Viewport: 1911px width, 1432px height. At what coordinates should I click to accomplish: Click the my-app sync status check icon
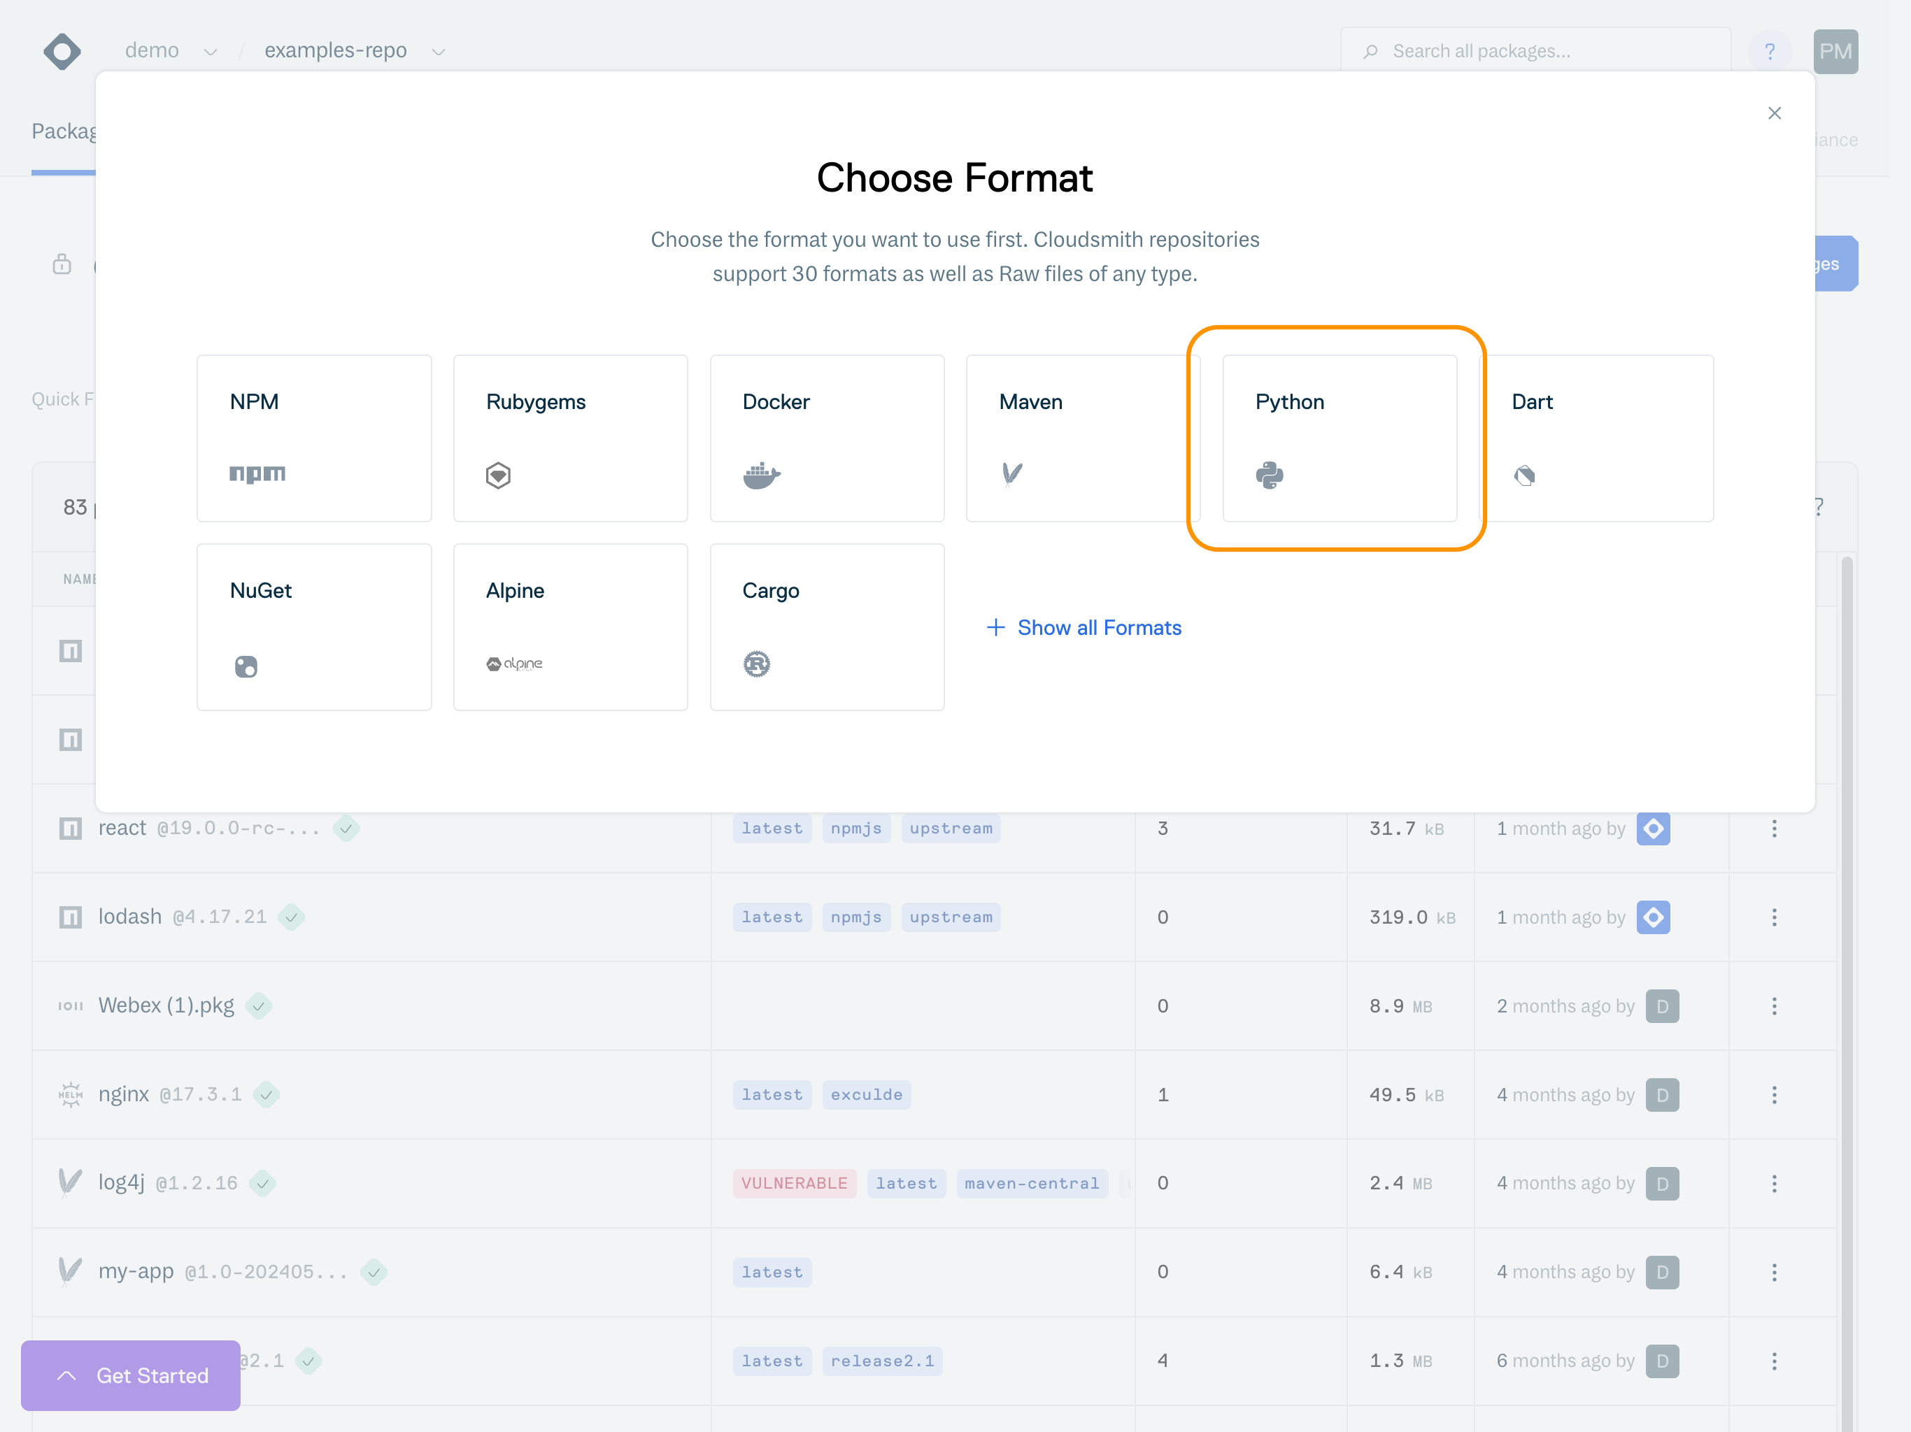374,1272
